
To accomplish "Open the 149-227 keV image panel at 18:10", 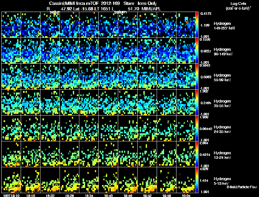I will (x=11, y=25).
